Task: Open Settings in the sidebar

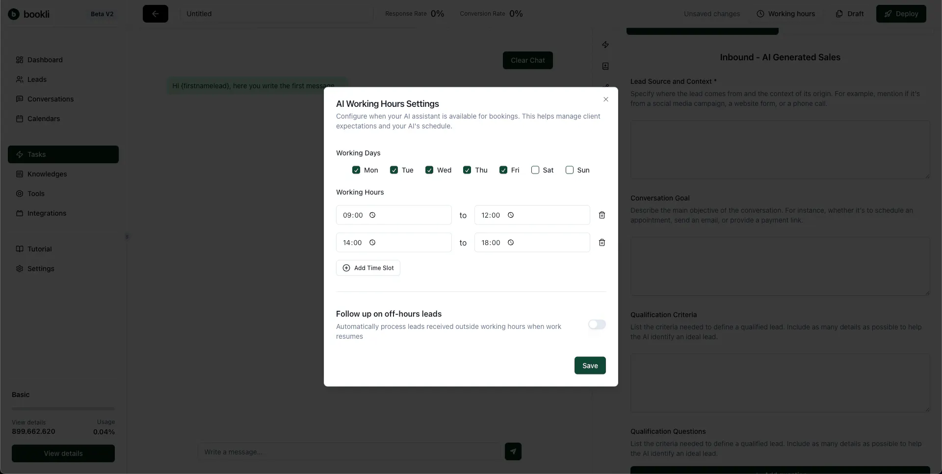Action: coord(63,269)
